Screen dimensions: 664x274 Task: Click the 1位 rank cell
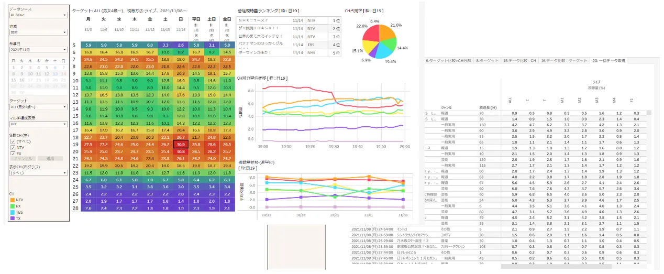point(336,21)
